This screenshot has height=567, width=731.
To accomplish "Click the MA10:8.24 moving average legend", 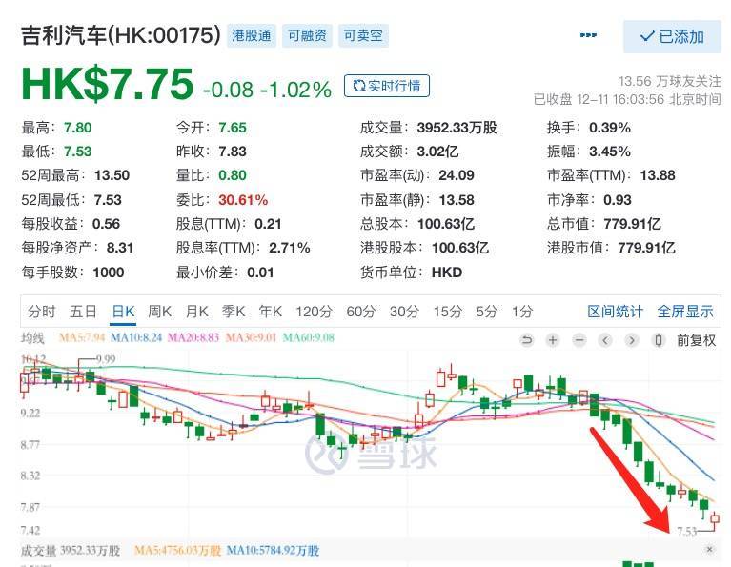I will [135, 337].
